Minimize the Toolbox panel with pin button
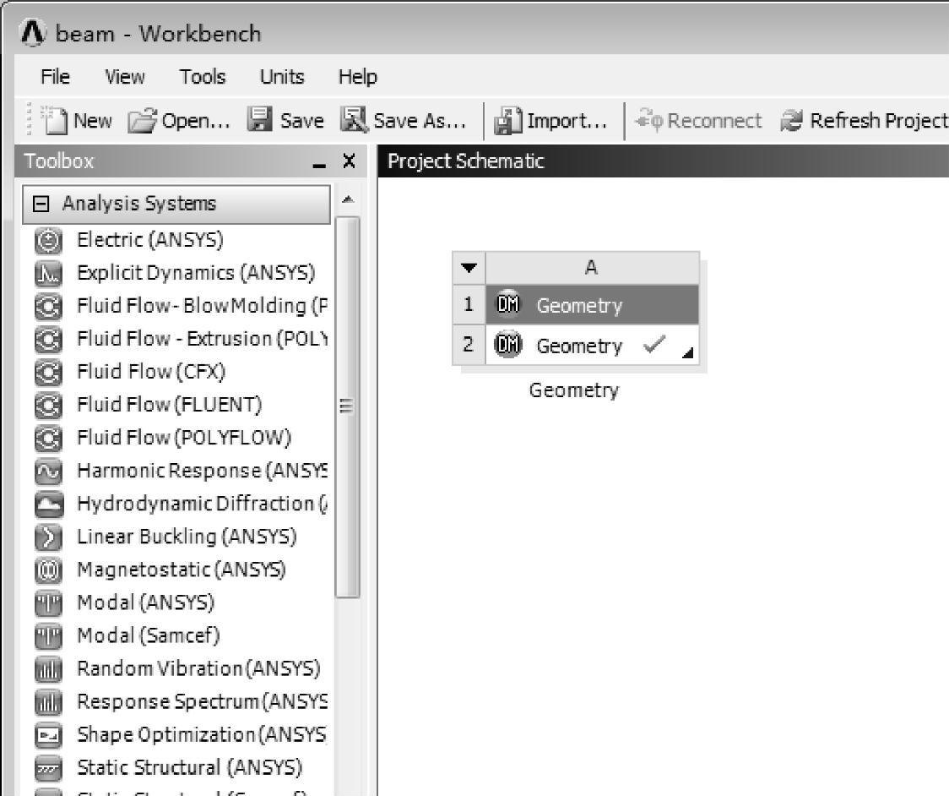 pyautogui.click(x=319, y=164)
